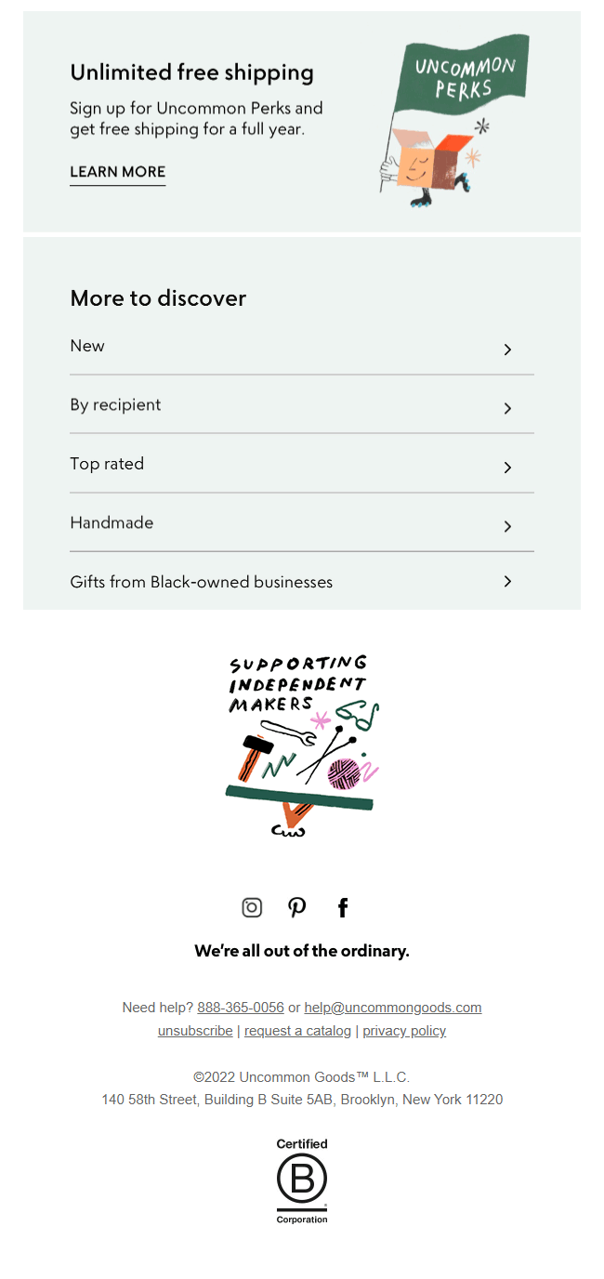Open the privacy policy link
Viewport: 604px width, 1279px height.
pyautogui.click(x=404, y=1031)
